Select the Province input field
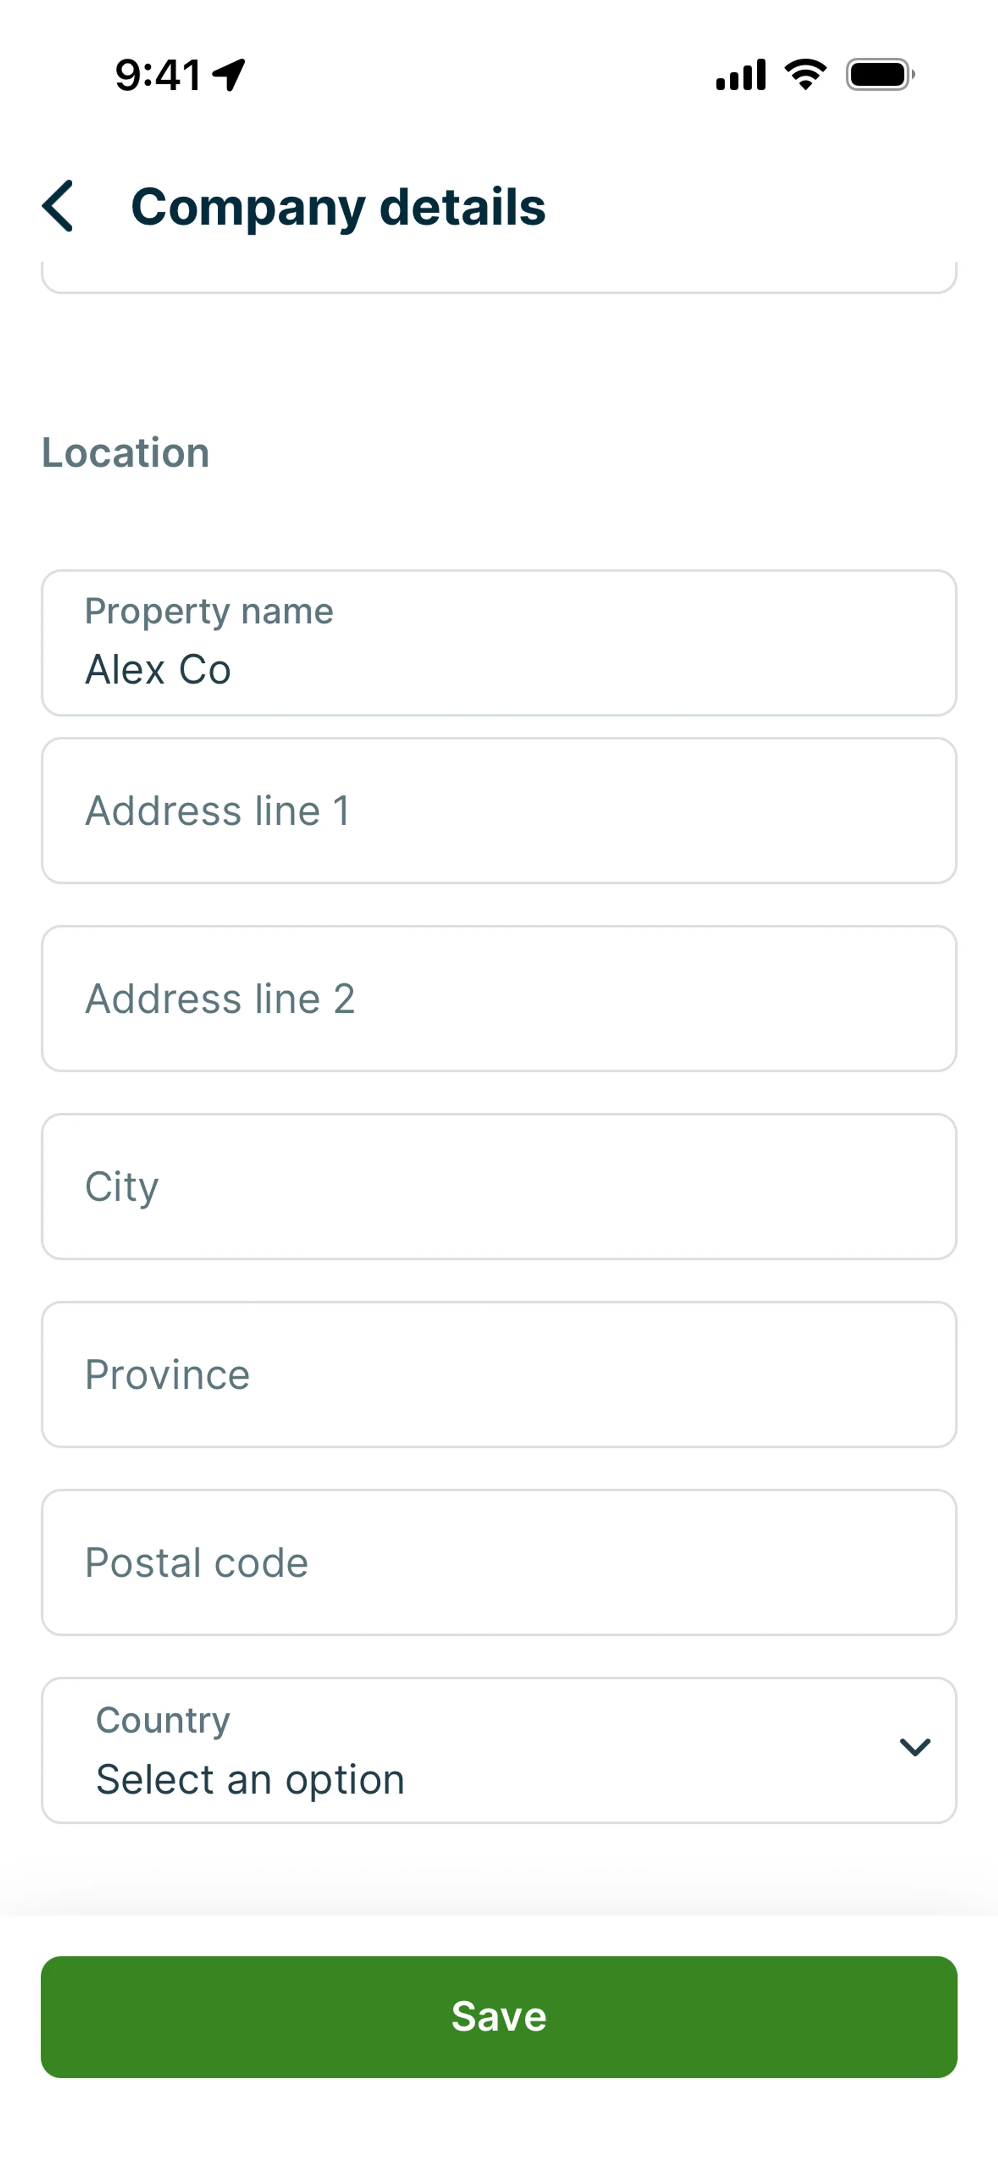 pos(499,1374)
